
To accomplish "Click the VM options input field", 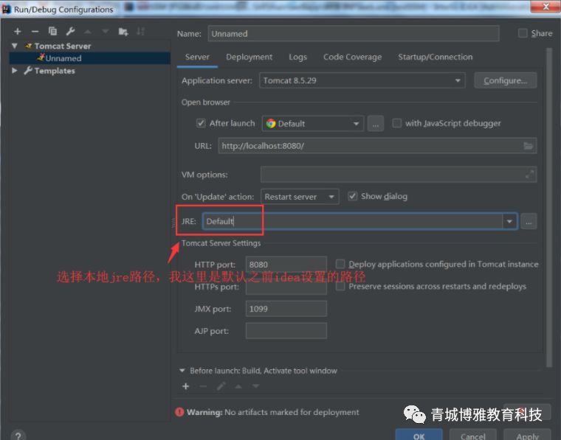I will 399,174.
